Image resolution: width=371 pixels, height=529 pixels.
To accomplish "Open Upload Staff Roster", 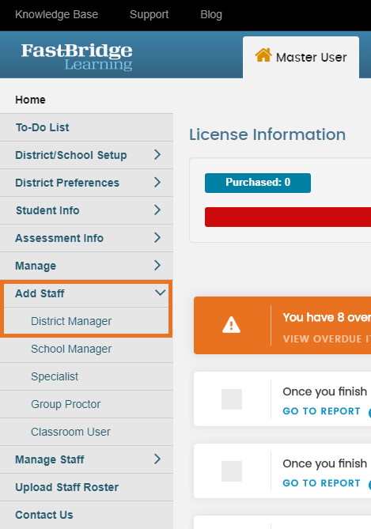I will pos(86,487).
